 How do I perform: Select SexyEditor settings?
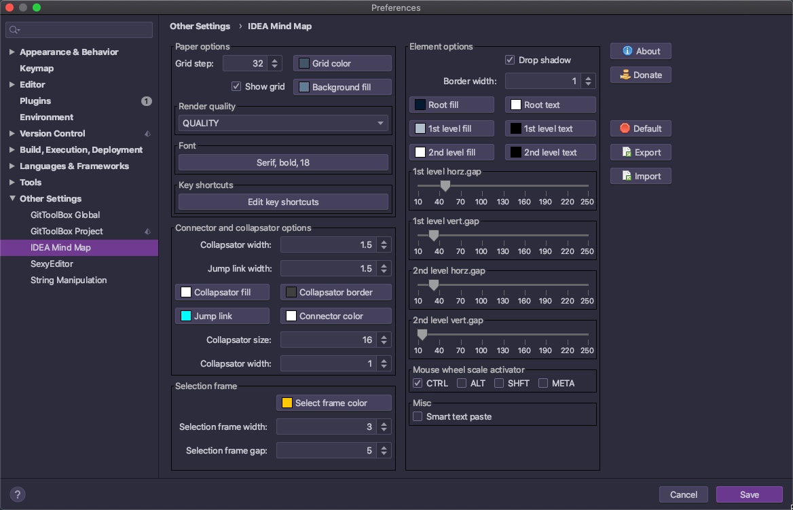click(52, 264)
